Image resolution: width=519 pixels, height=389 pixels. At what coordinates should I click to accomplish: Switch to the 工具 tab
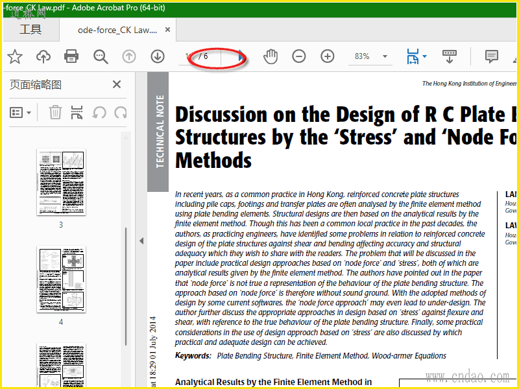30,30
